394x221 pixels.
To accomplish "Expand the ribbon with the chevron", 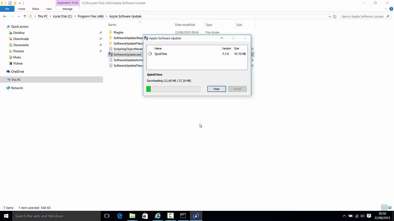I will (387, 9).
